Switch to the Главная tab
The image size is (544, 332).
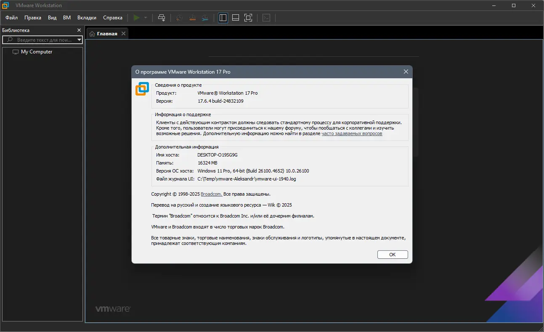click(x=107, y=34)
